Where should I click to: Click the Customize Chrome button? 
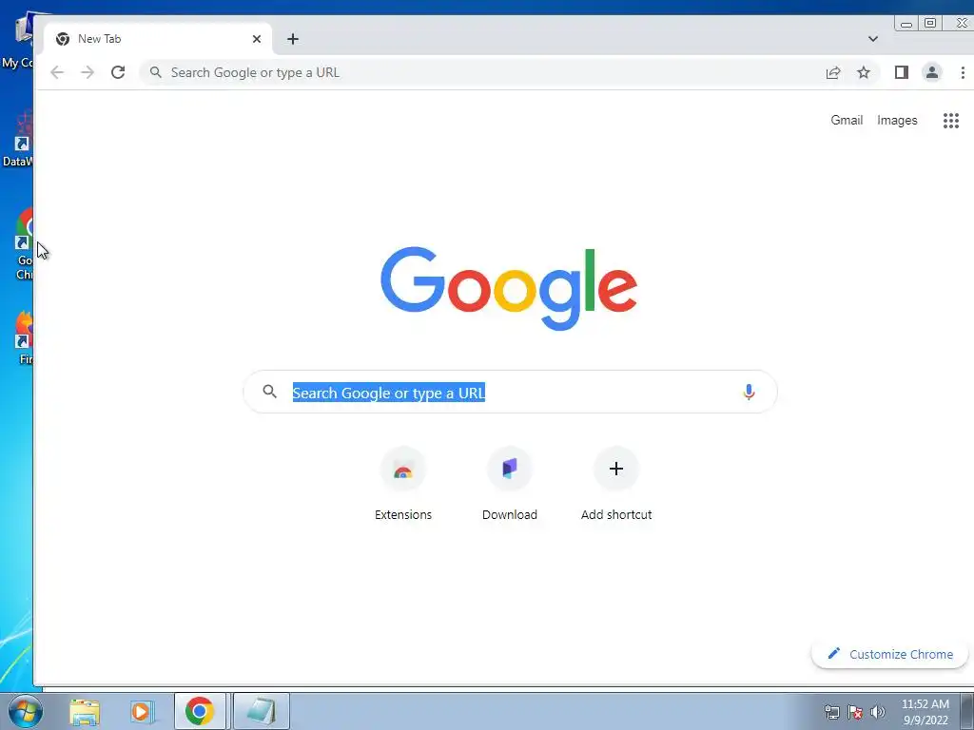point(889,654)
